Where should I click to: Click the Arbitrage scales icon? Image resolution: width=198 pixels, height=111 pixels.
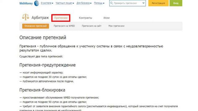[25, 17]
